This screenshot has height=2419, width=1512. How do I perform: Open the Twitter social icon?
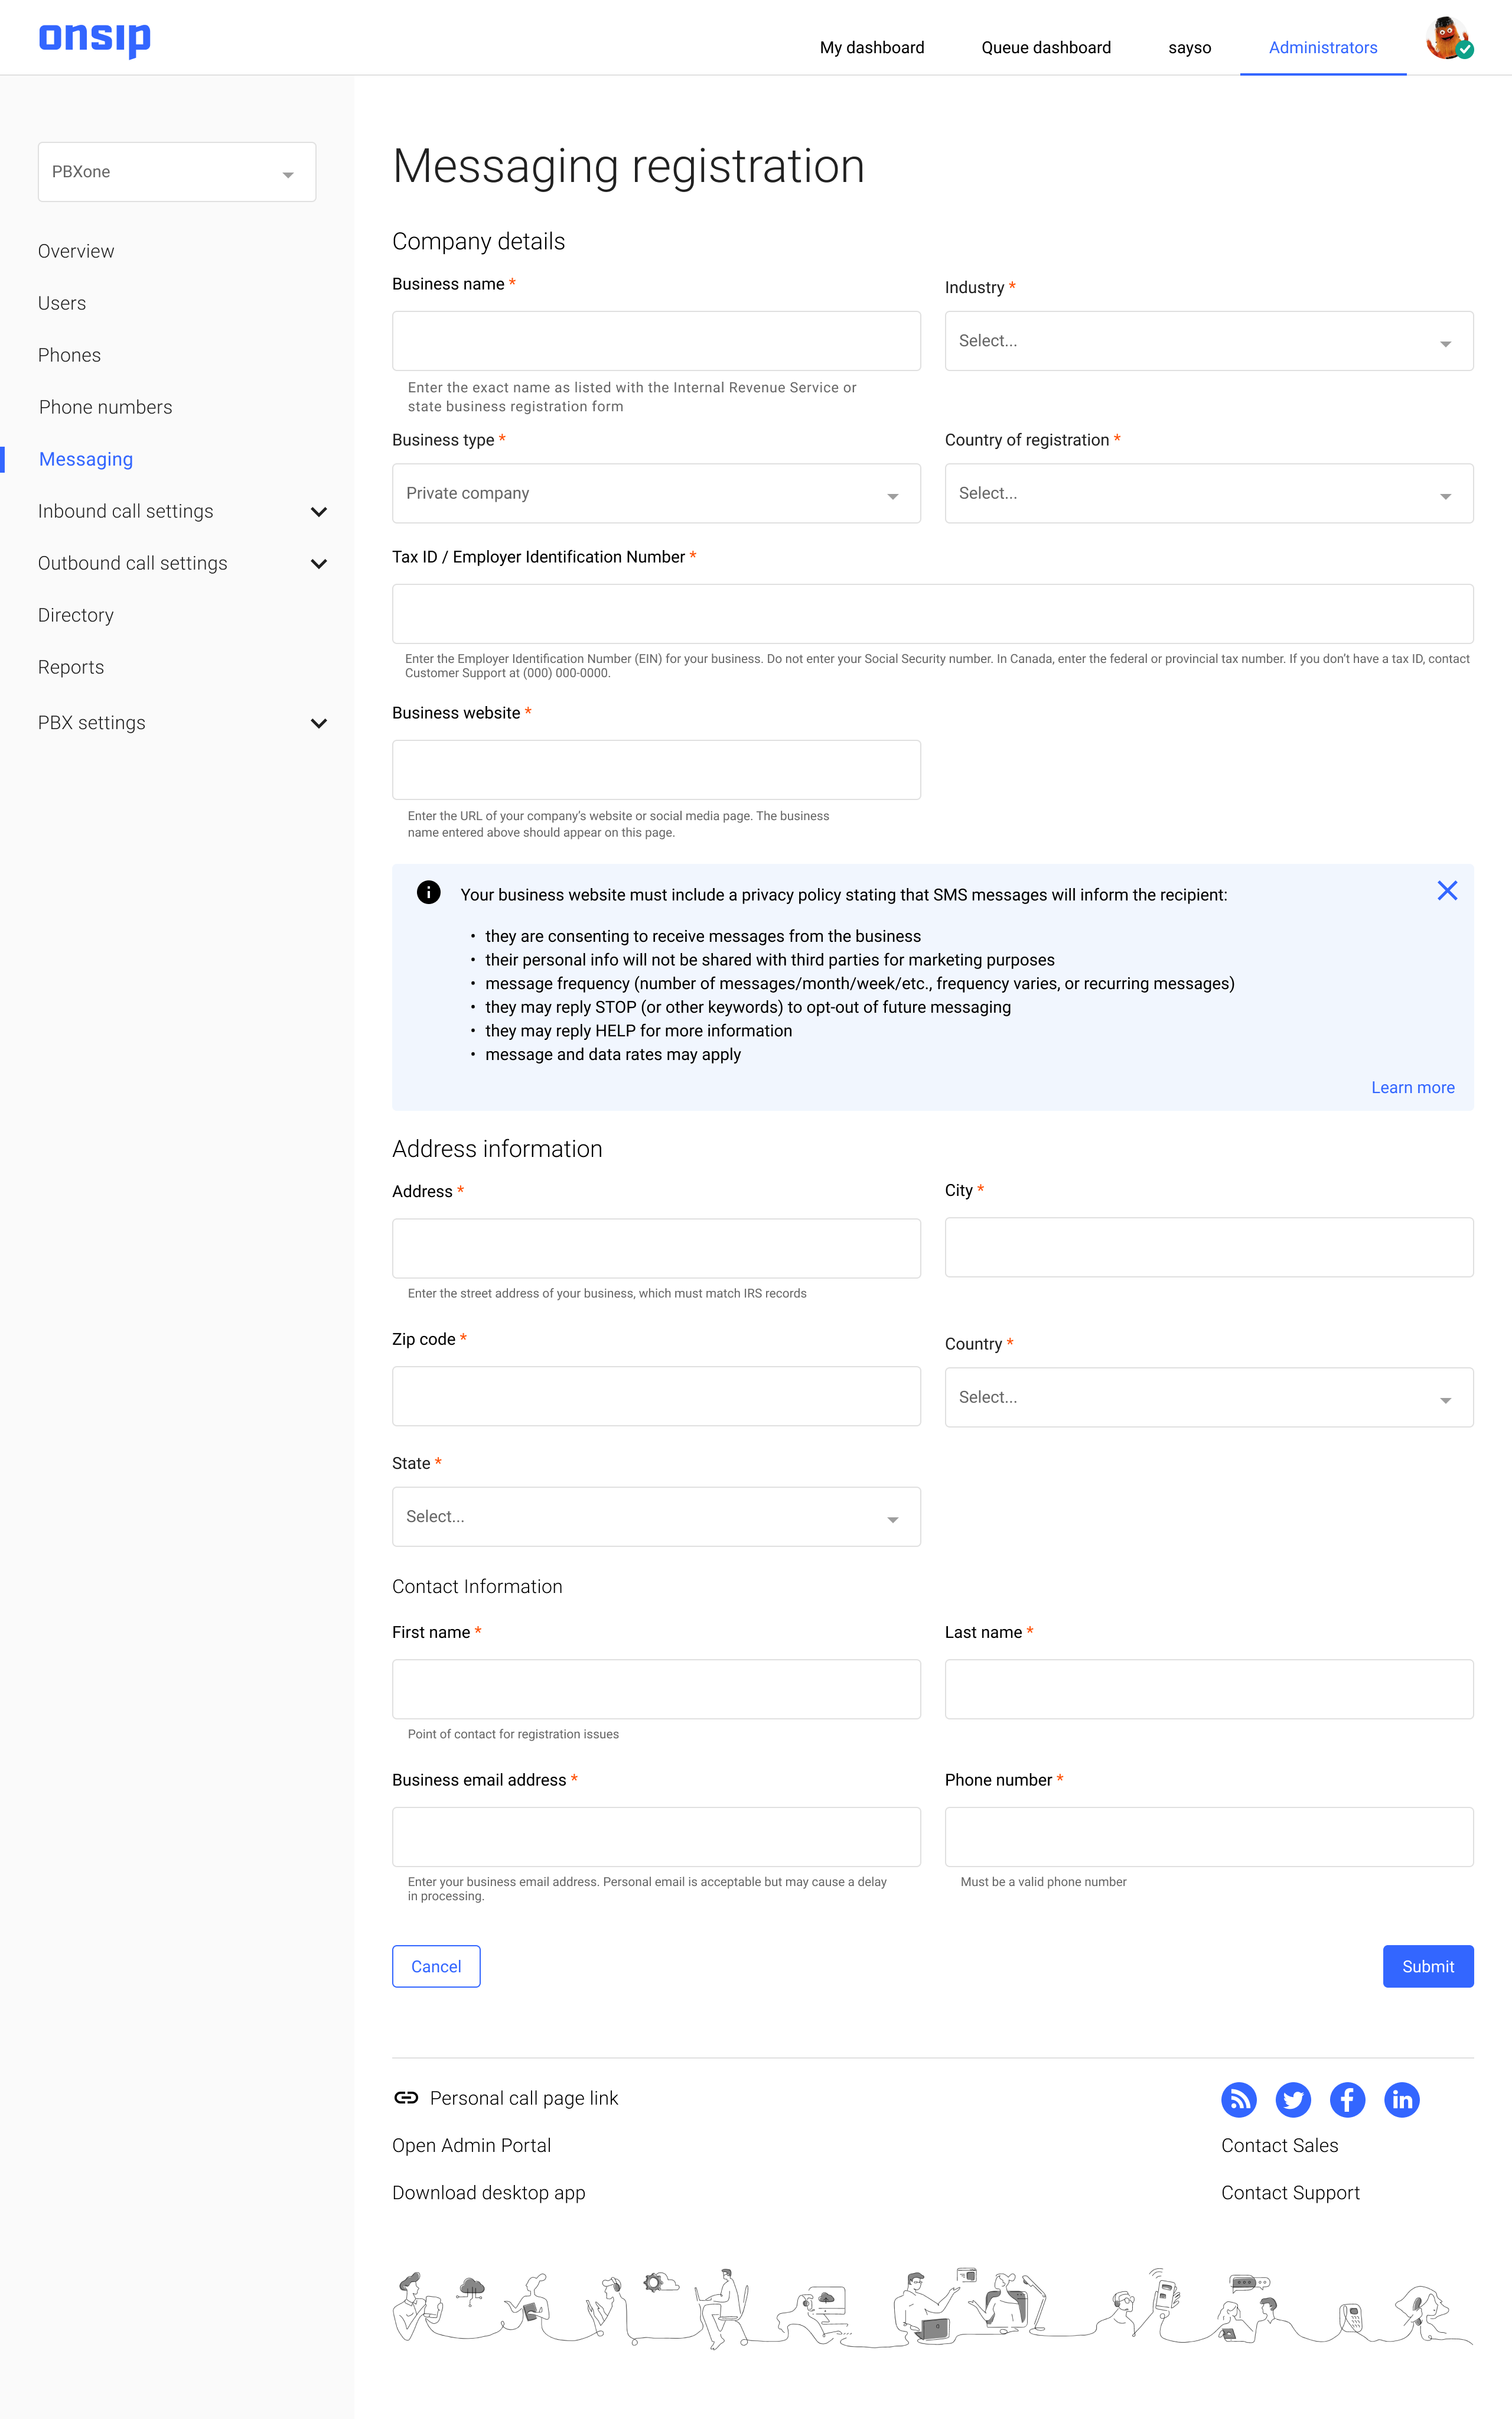(1293, 2099)
